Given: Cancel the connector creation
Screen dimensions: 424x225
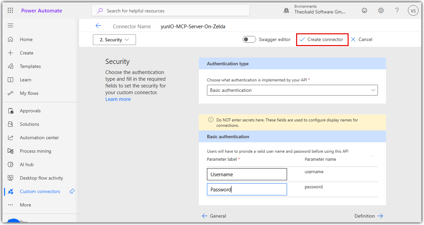Looking at the screenshot, I should click(362, 39).
